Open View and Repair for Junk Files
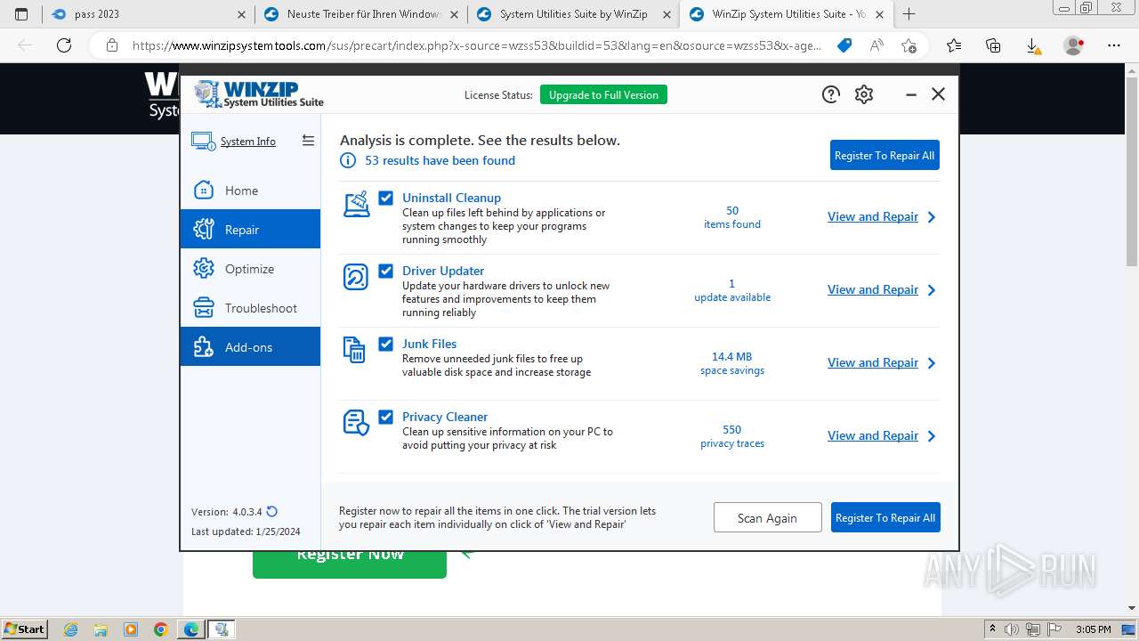1139x641 pixels. 873,362
